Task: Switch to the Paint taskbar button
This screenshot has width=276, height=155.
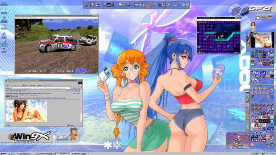Action: tap(28, 154)
